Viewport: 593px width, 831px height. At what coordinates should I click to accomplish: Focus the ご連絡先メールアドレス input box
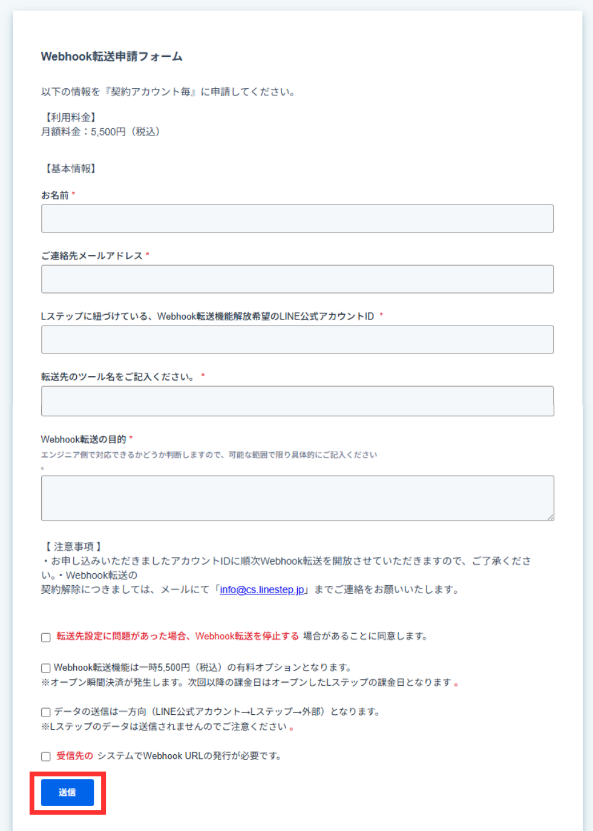(297, 279)
